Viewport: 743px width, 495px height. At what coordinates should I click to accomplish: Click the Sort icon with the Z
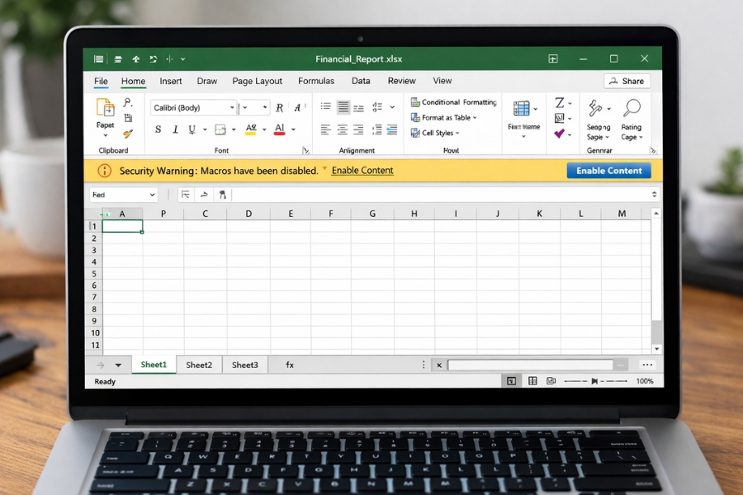point(559,102)
